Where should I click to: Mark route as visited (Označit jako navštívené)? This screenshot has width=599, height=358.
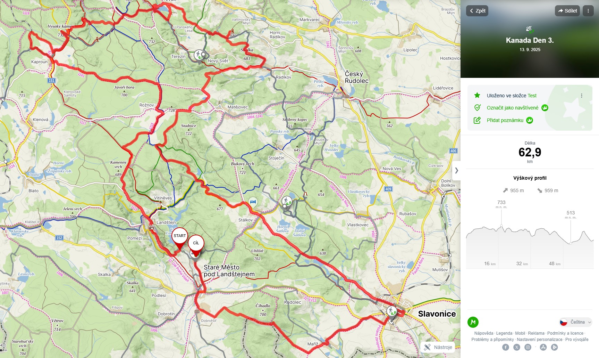pyautogui.click(x=512, y=108)
